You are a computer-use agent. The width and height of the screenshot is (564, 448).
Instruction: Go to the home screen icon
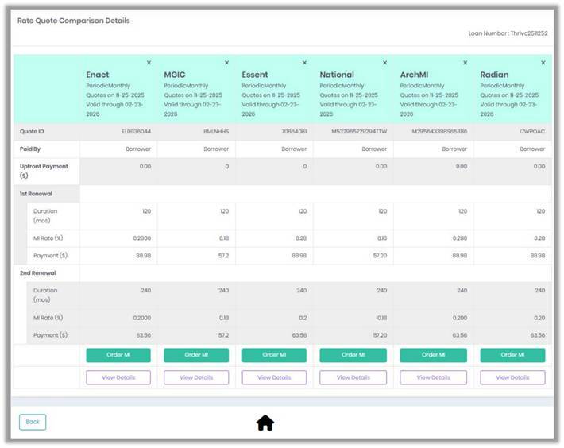(265, 423)
